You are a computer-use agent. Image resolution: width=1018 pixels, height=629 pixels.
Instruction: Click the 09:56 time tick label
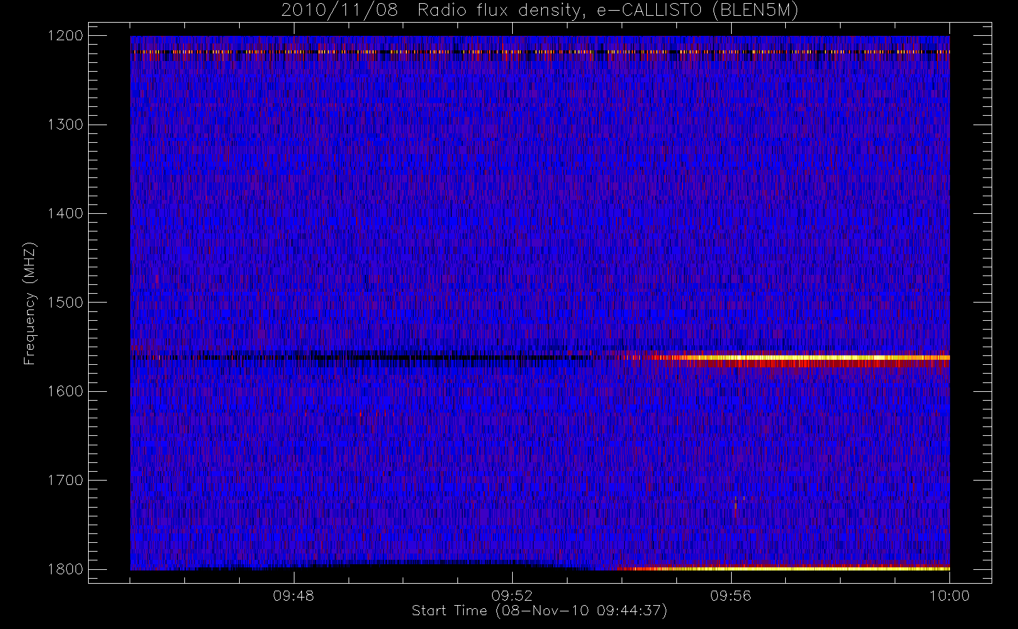[x=731, y=596]
